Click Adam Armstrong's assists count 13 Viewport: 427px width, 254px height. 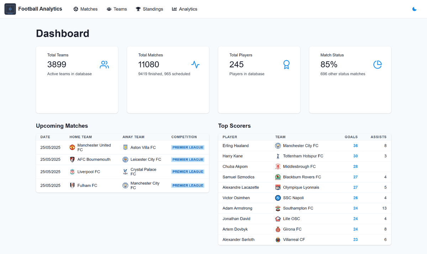tap(384, 208)
